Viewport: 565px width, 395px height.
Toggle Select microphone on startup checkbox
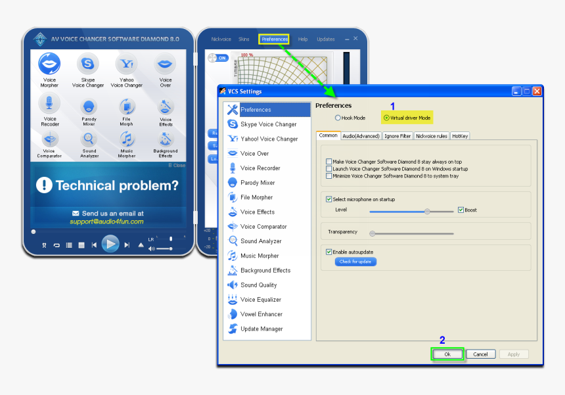tap(328, 199)
